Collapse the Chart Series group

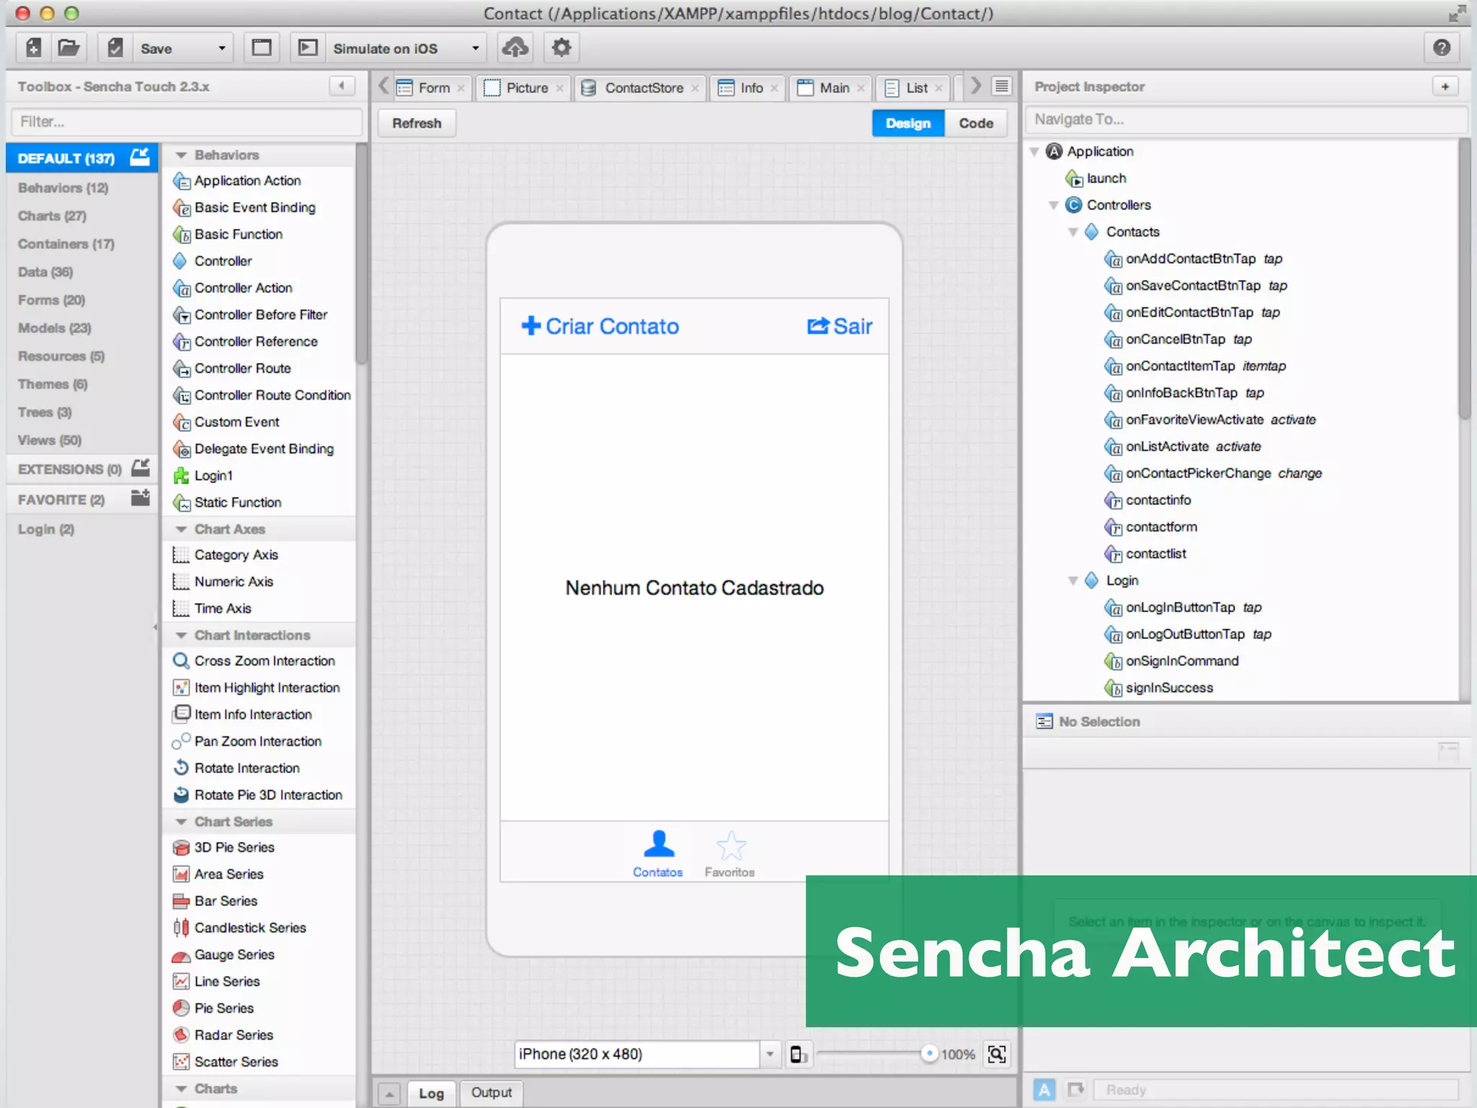pyautogui.click(x=181, y=822)
